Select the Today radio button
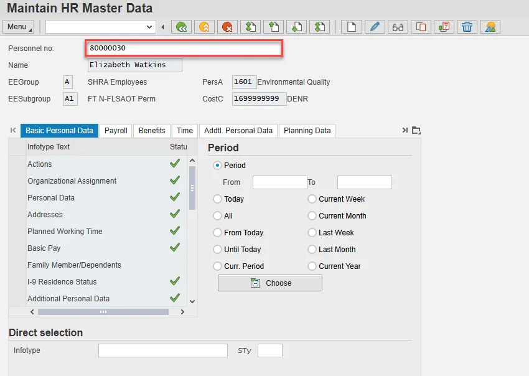 point(217,199)
